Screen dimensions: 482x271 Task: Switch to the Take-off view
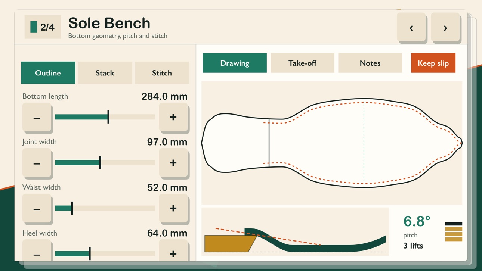(x=302, y=63)
